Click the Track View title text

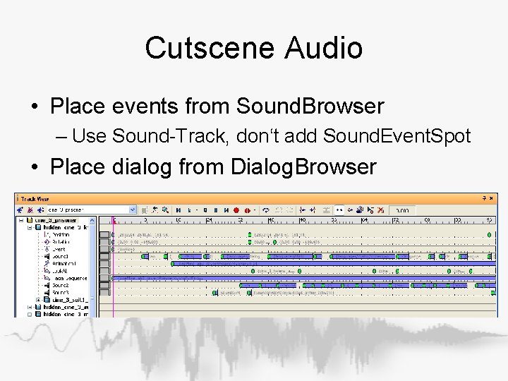pos(35,199)
